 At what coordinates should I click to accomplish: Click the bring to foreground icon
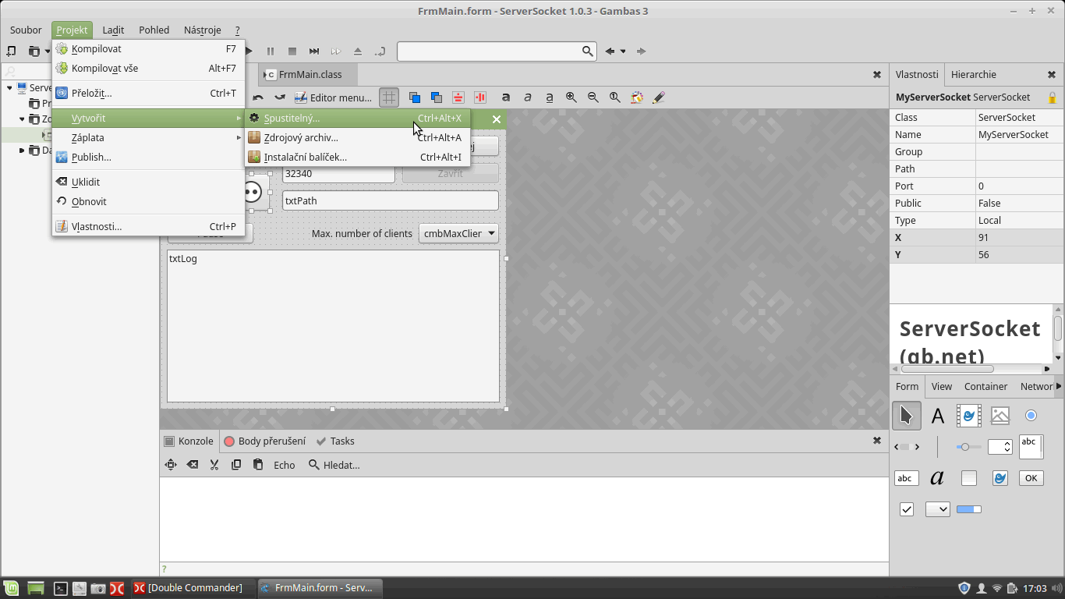[415, 97]
